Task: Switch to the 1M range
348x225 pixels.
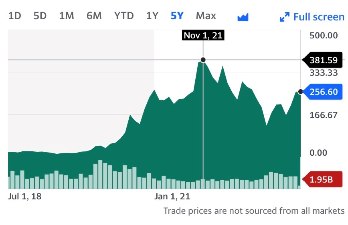Action: (67, 16)
